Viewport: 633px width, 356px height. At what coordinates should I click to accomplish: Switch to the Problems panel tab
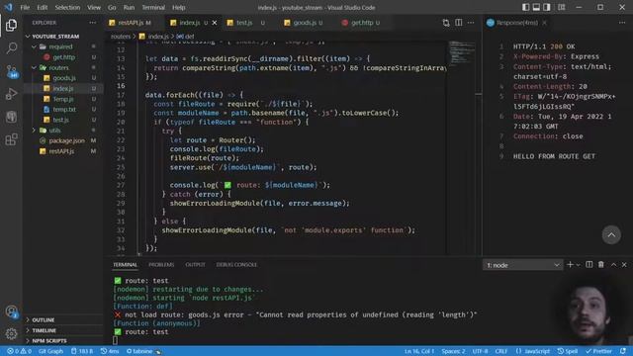(x=161, y=265)
